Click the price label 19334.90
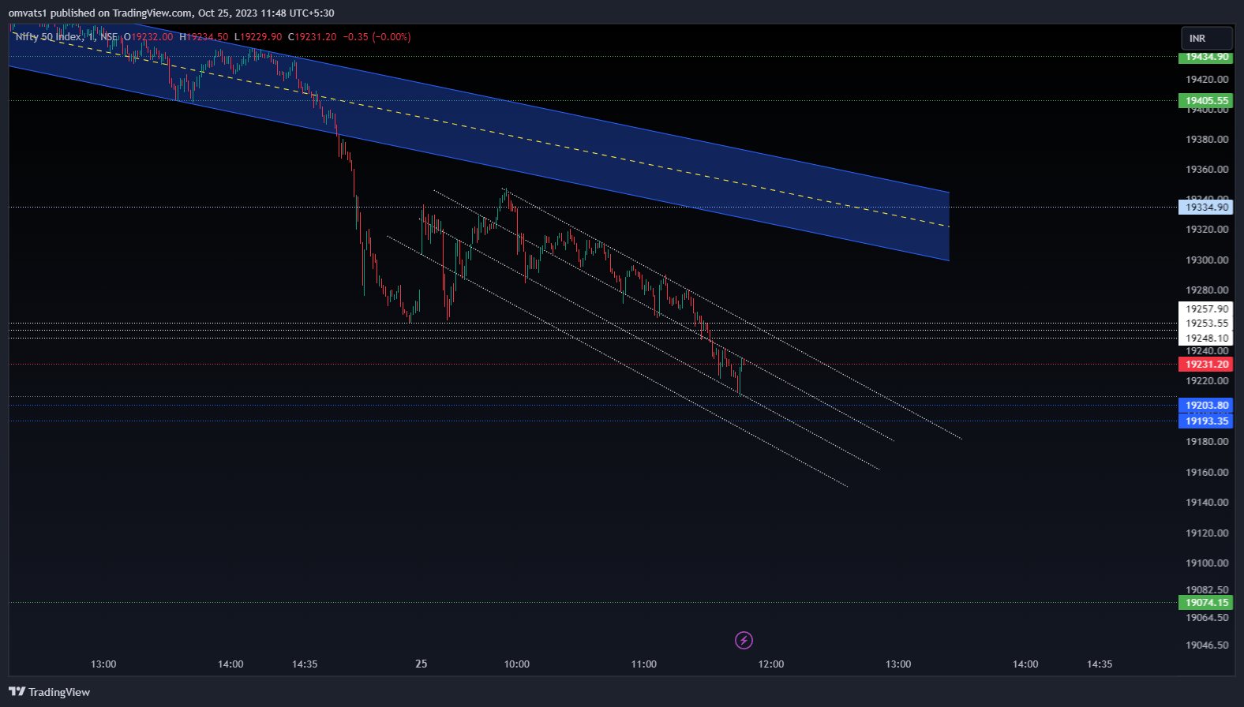The width and height of the screenshot is (1244, 707). pos(1206,208)
